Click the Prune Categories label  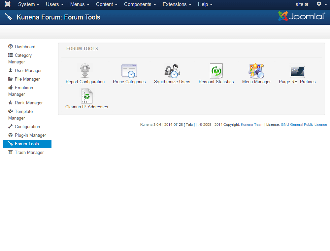pyautogui.click(x=129, y=82)
